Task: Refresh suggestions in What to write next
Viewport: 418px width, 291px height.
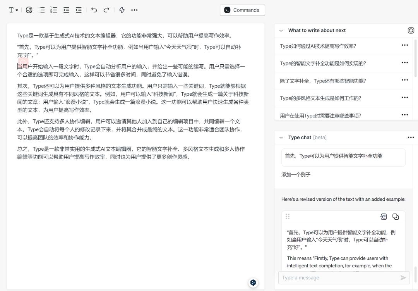Action: [x=411, y=31]
